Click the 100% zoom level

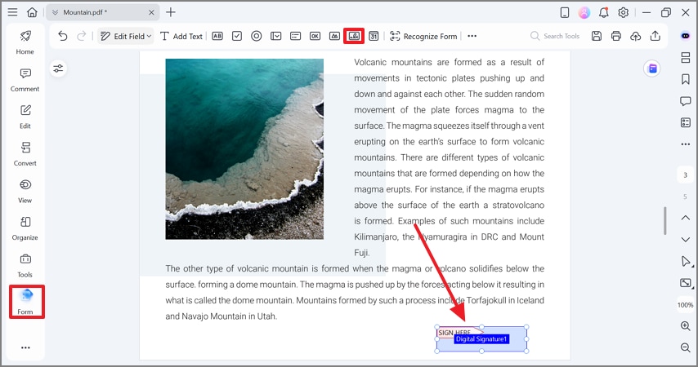[x=686, y=305]
